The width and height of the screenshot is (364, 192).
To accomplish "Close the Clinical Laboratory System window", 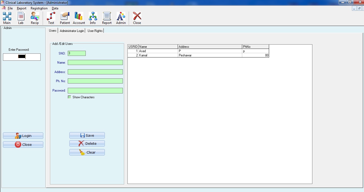I will pyautogui.click(x=359, y=2).
